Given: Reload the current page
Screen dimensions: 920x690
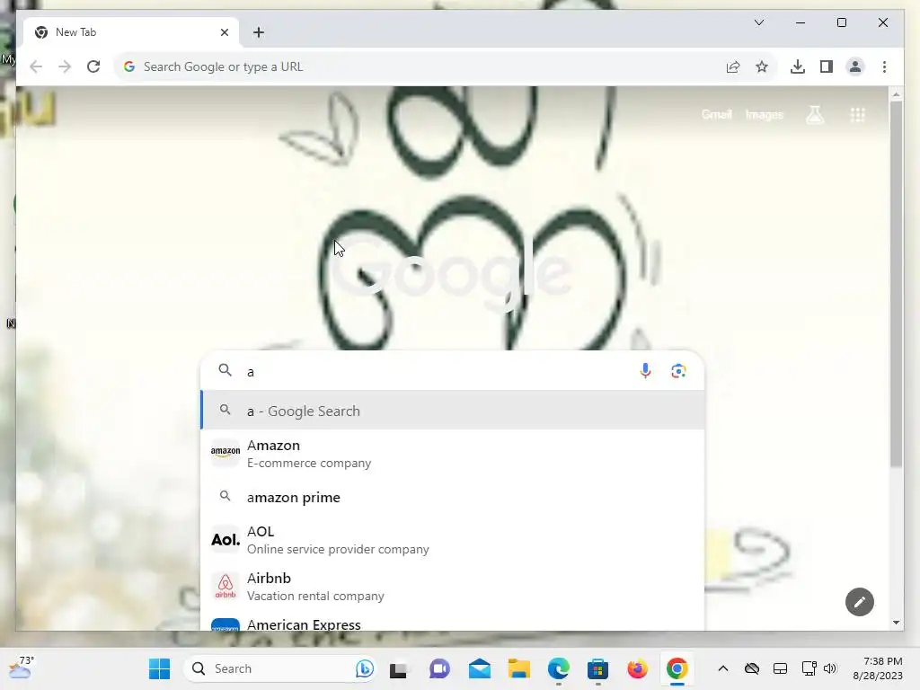Looking at the screenshot, I should [93, 66].
